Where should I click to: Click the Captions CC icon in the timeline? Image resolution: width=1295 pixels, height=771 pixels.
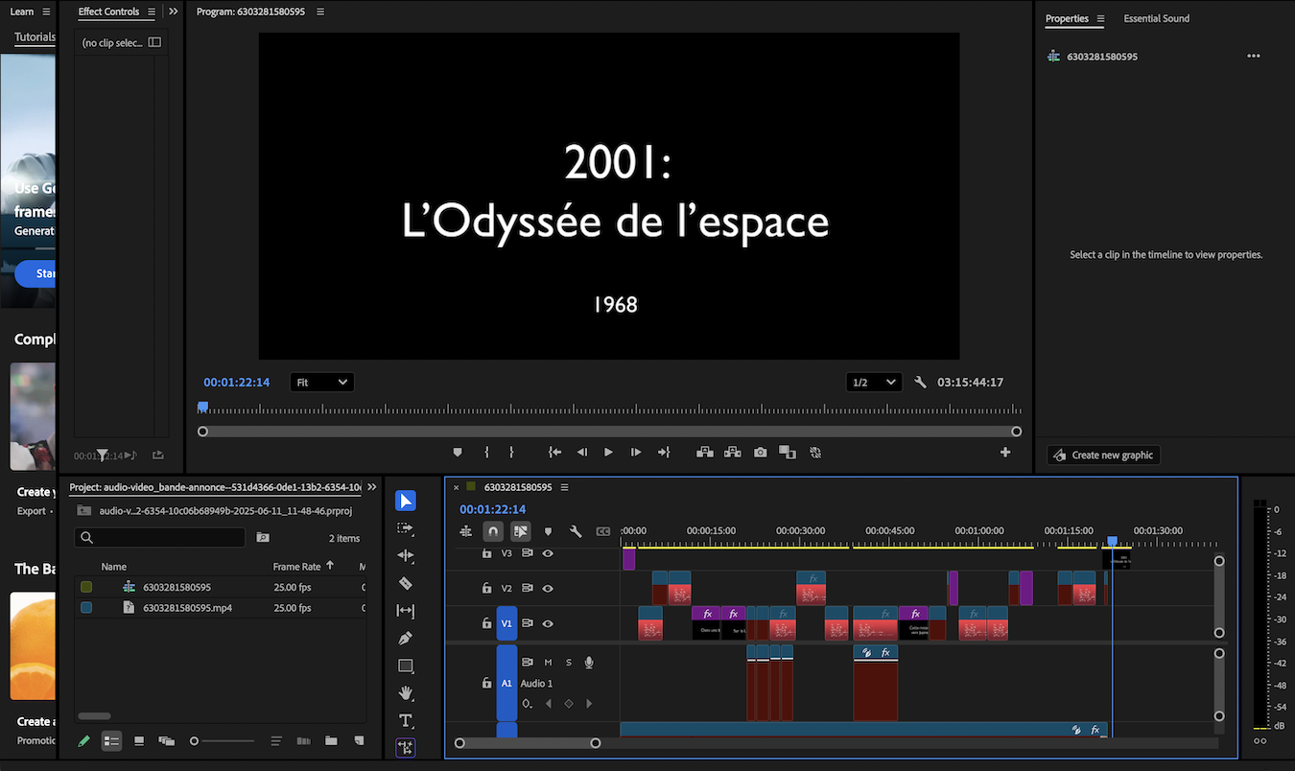pyautogui.click(x=602, y=530)
